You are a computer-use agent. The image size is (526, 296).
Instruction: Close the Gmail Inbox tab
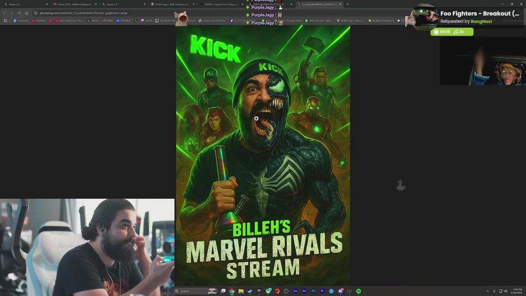tap(96, 4)
